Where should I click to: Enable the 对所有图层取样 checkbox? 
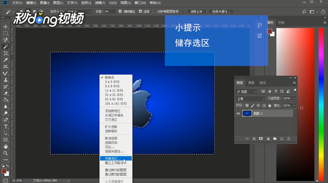pos(154,12)
